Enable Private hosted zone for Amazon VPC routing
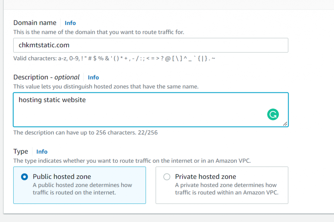The width and height of the screenshot is (334, 222). point(167,176)
